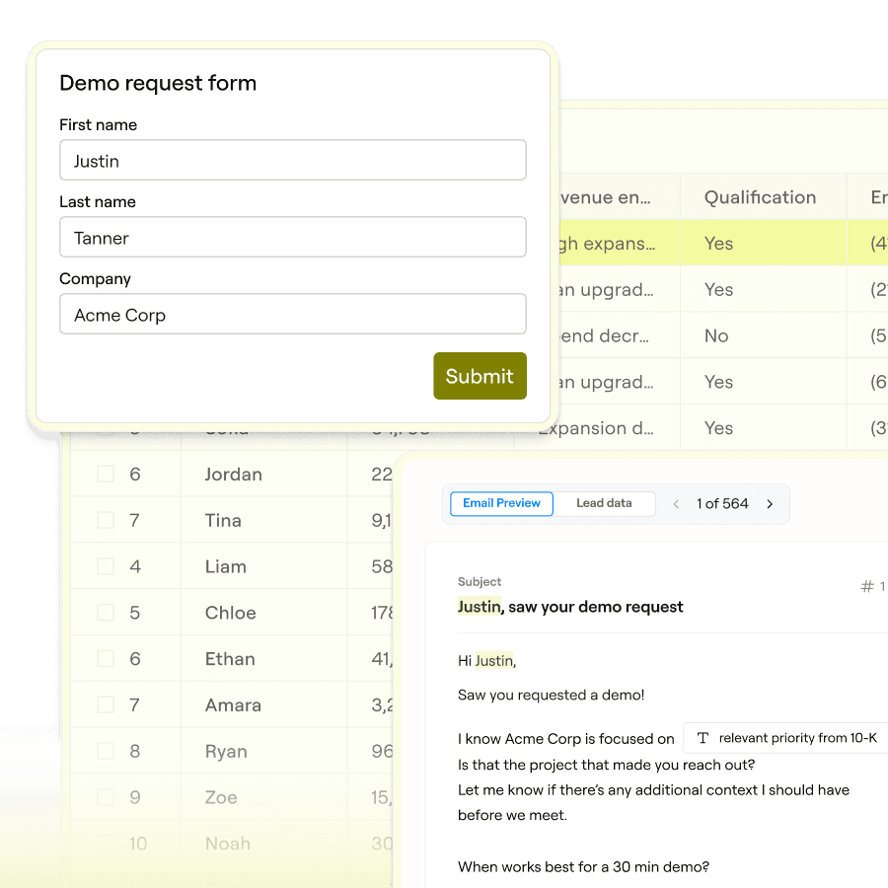Click the name Tina in the table
Screen dimensions: 888x888
pos(223,520)
